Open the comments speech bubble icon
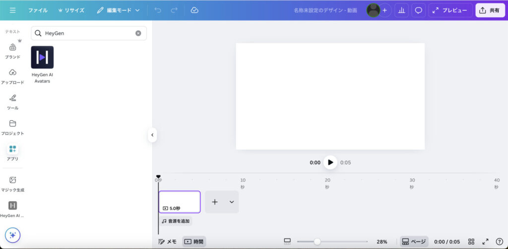The width and height of the screenshot is (508, 249). click(418, 10)
